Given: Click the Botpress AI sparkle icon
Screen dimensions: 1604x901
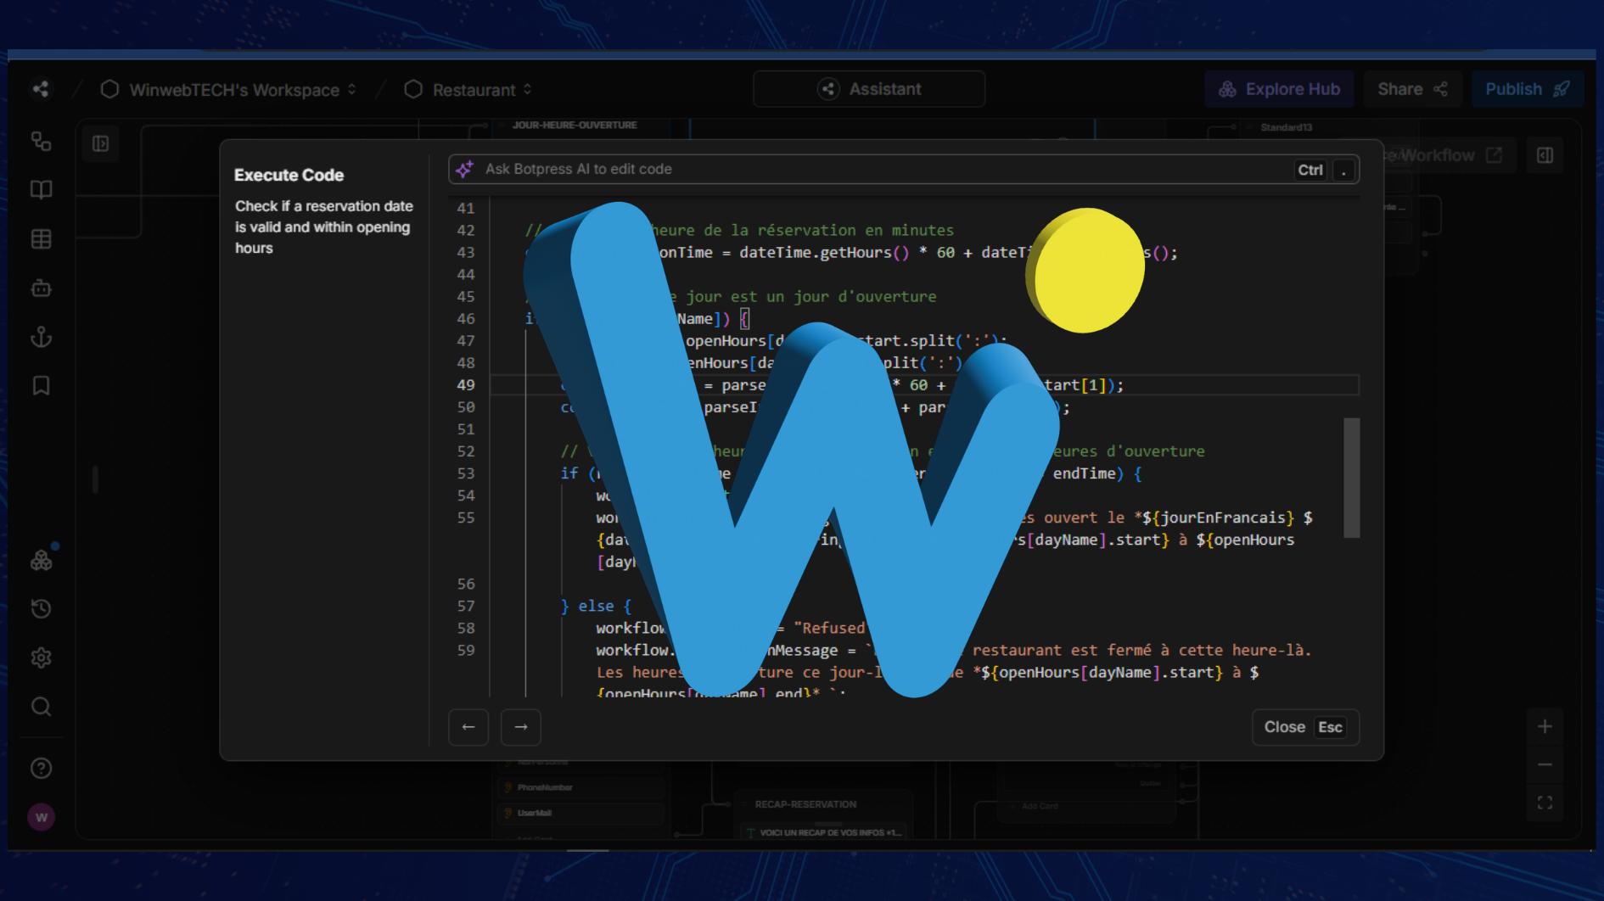Looking at the screenshot, I should click(x=464, y=170).
